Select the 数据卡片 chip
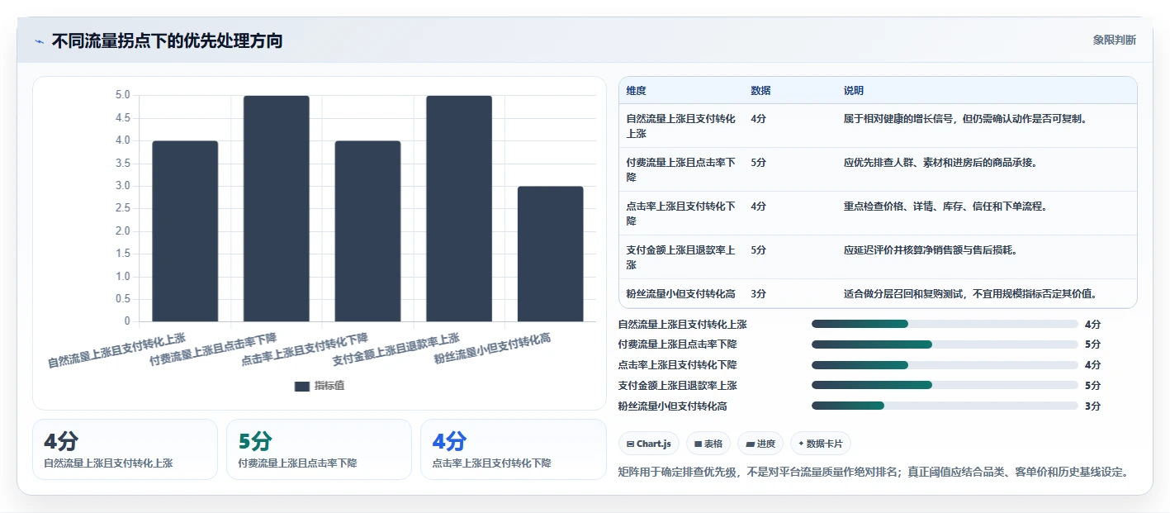This screenshot has width=1170, height=513. point(821,444)
